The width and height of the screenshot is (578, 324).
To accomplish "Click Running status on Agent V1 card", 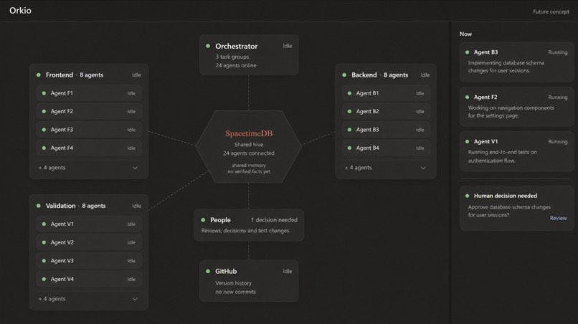I will [x=558, y=141].
